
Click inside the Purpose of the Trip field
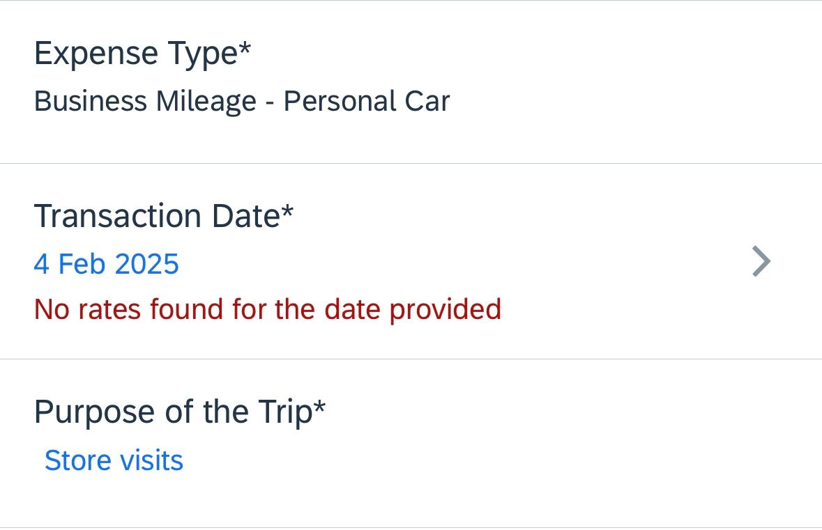(113, 460)
